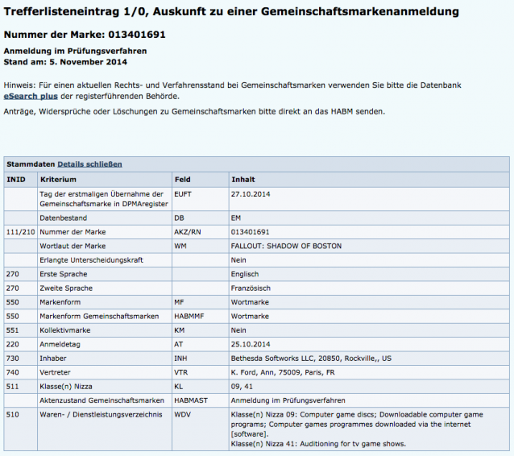The height and width of the screenshot is (456, 514).
Task: Click the 111/210 INID cell
Action: tap(21, 232)
